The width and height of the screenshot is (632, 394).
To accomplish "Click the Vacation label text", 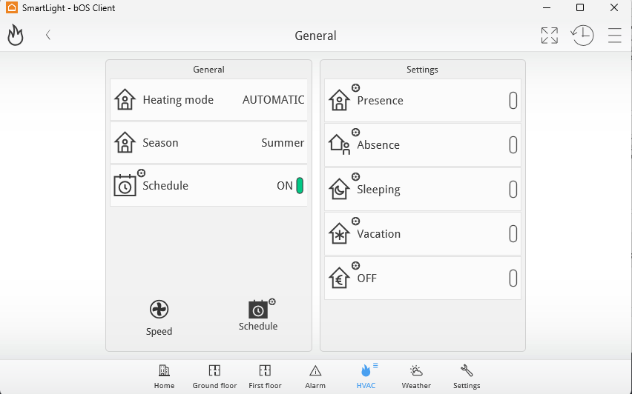I will (x=379, y=234).
